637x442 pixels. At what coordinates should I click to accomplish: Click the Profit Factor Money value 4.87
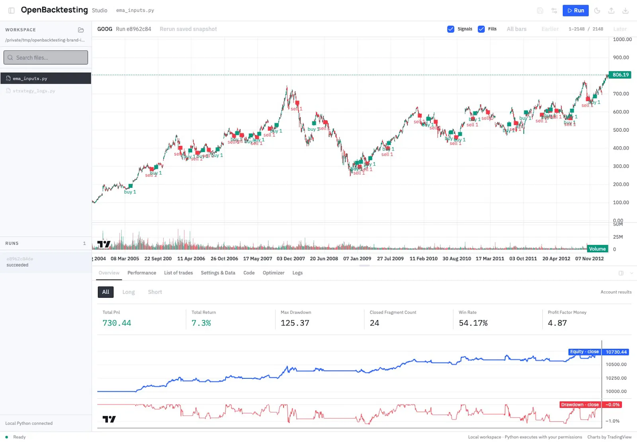coord(557,323)
